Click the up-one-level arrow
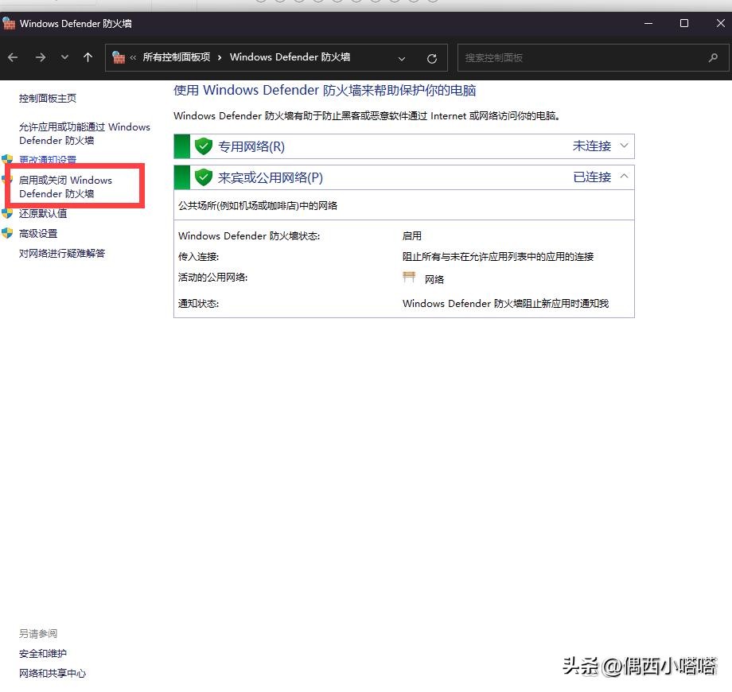 (88, 57)
